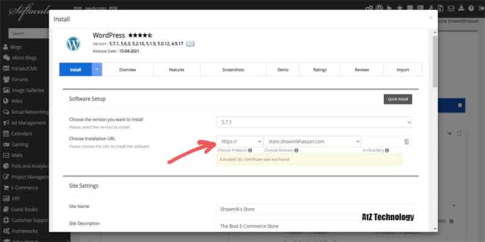
Task: Open the backups file icon in top bar
Action: [x=441, y=8]
